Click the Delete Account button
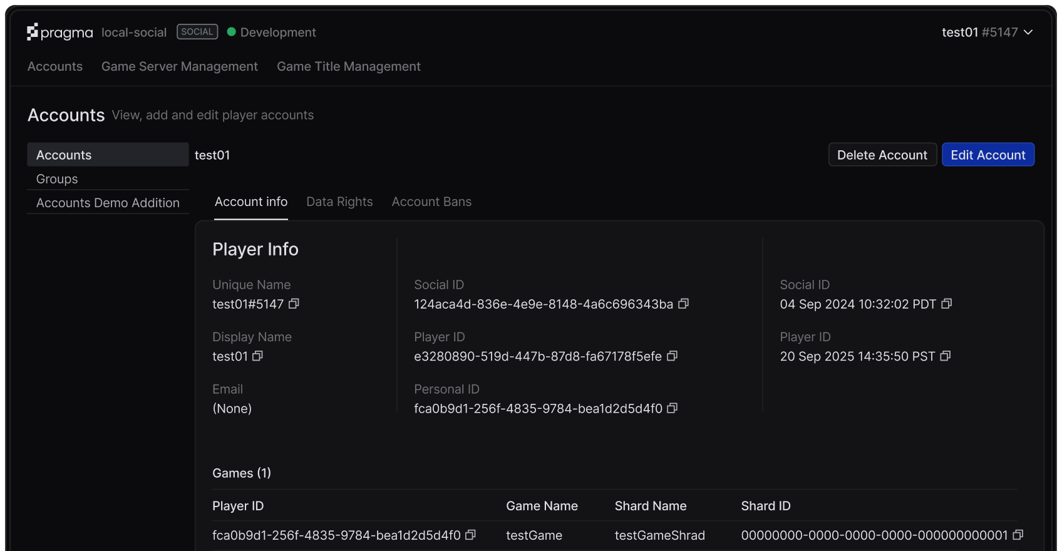The width and height of the screenshot is (1062, 551). [x=882, y=155]
